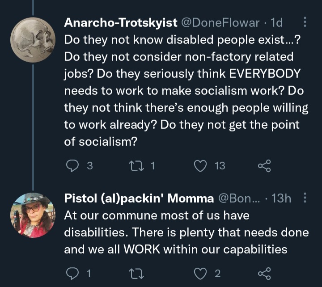Like the tweet with 2 likes

pyautogui.click(x=200, y=274)
